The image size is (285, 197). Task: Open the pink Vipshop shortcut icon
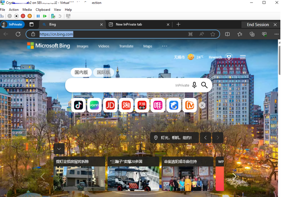coord(158,105)
